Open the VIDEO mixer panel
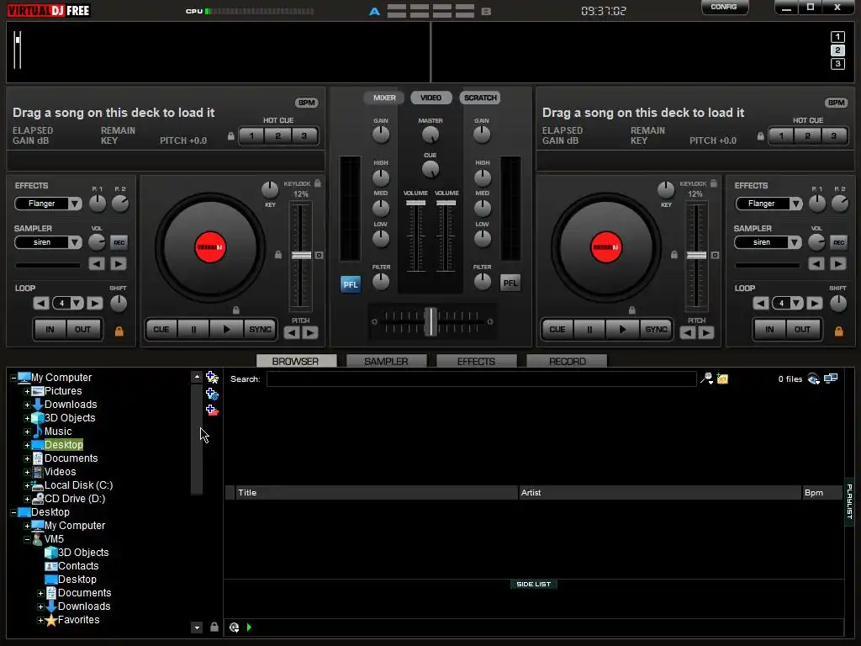Viewport: 861px width, 646px height. pos(431,98)
